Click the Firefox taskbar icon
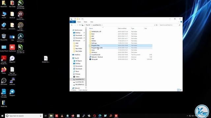 (73, 116)
